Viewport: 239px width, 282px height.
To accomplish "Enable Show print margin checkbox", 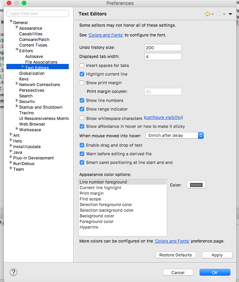I will 82,83.
